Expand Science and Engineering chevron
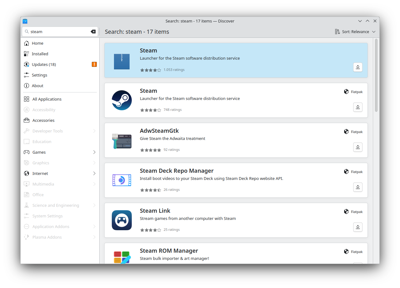 point(94,205)
